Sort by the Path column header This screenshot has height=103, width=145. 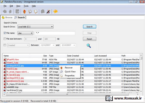point(130,56)
